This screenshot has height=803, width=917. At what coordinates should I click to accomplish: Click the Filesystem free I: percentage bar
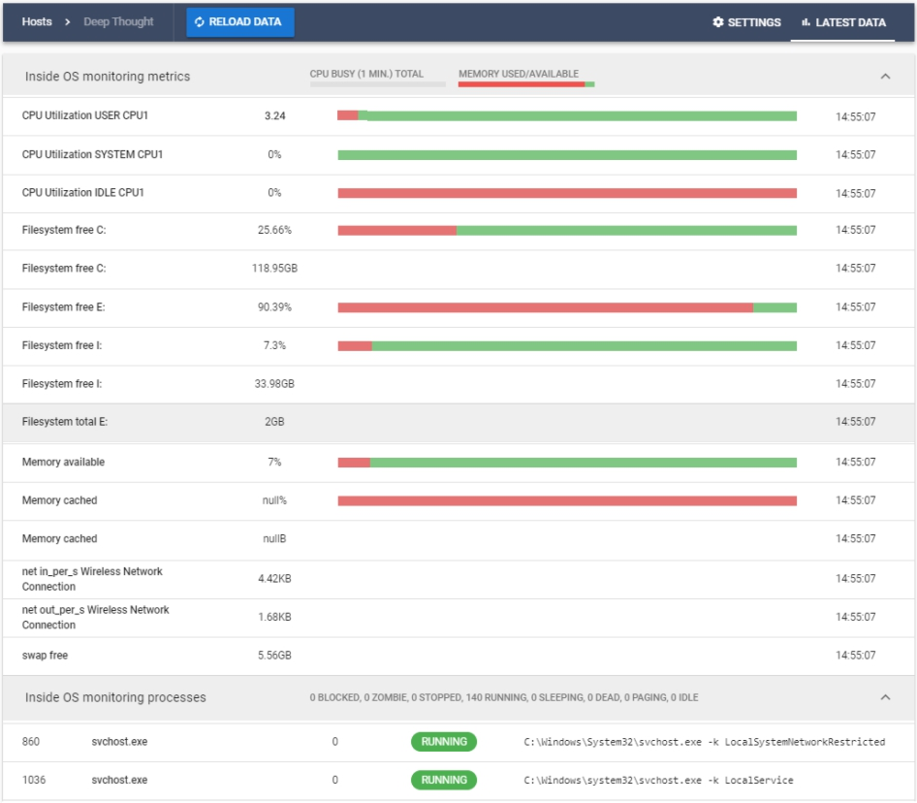pos(567,346)
